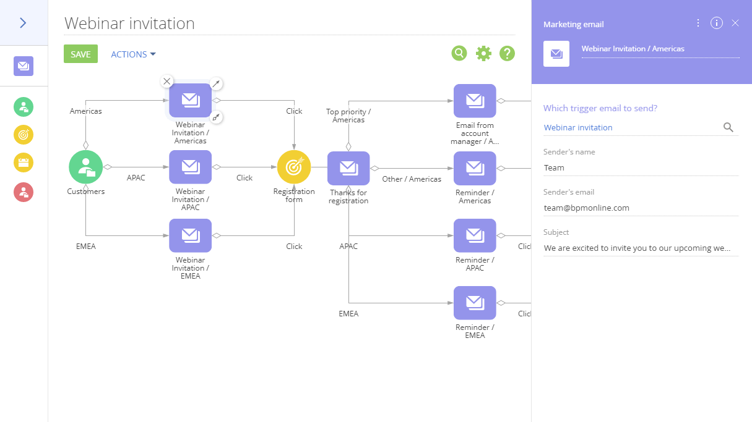Select the Registration form node on canvas
Viewport: 752px width, 422px height.
tap(294, 167)
